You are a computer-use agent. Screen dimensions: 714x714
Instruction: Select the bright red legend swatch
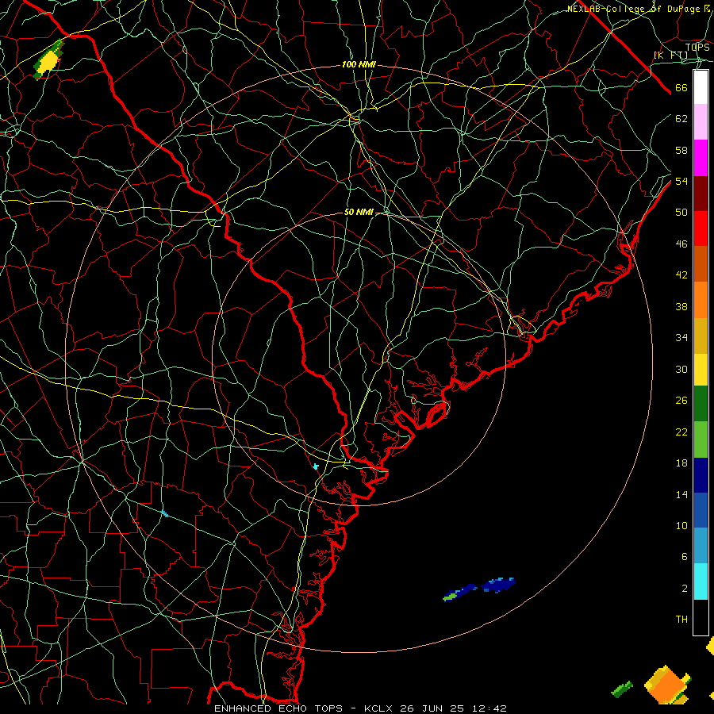pyautogui.click(x=701, y=228)
